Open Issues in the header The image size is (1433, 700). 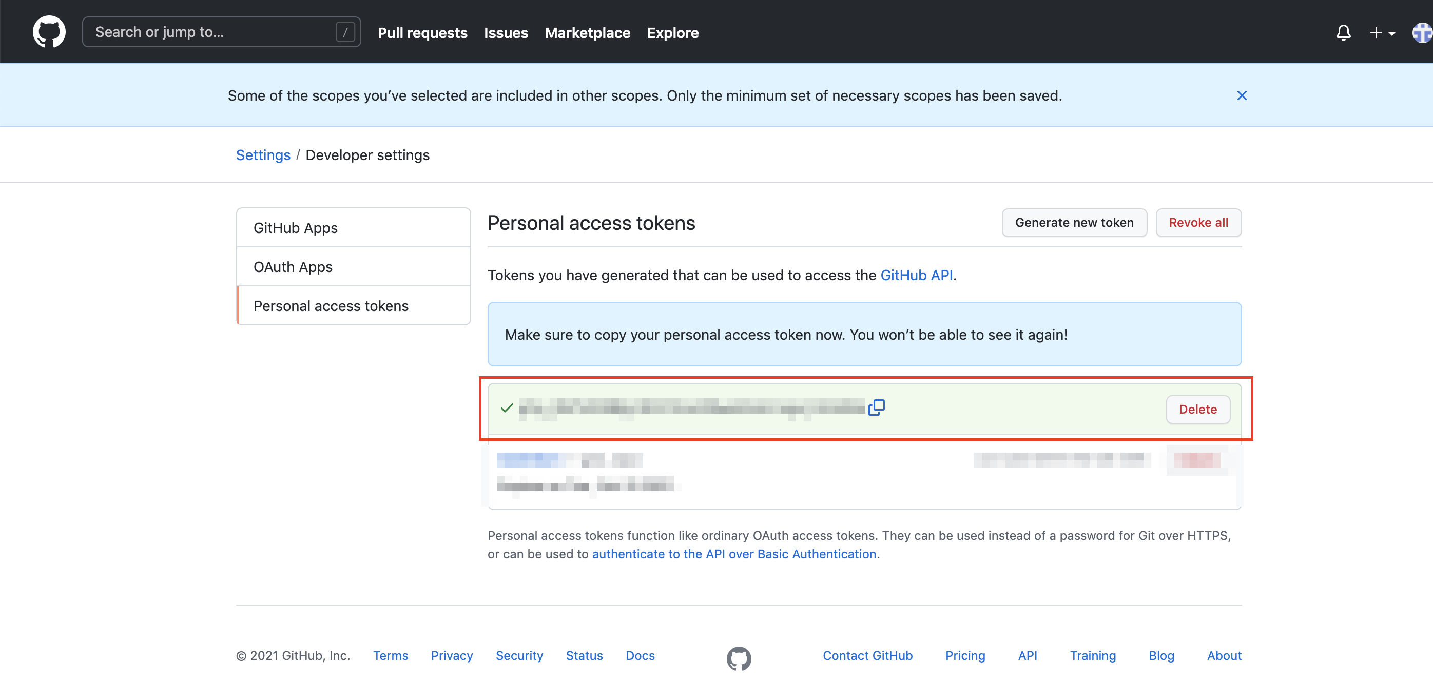click(x=506, y=33)
